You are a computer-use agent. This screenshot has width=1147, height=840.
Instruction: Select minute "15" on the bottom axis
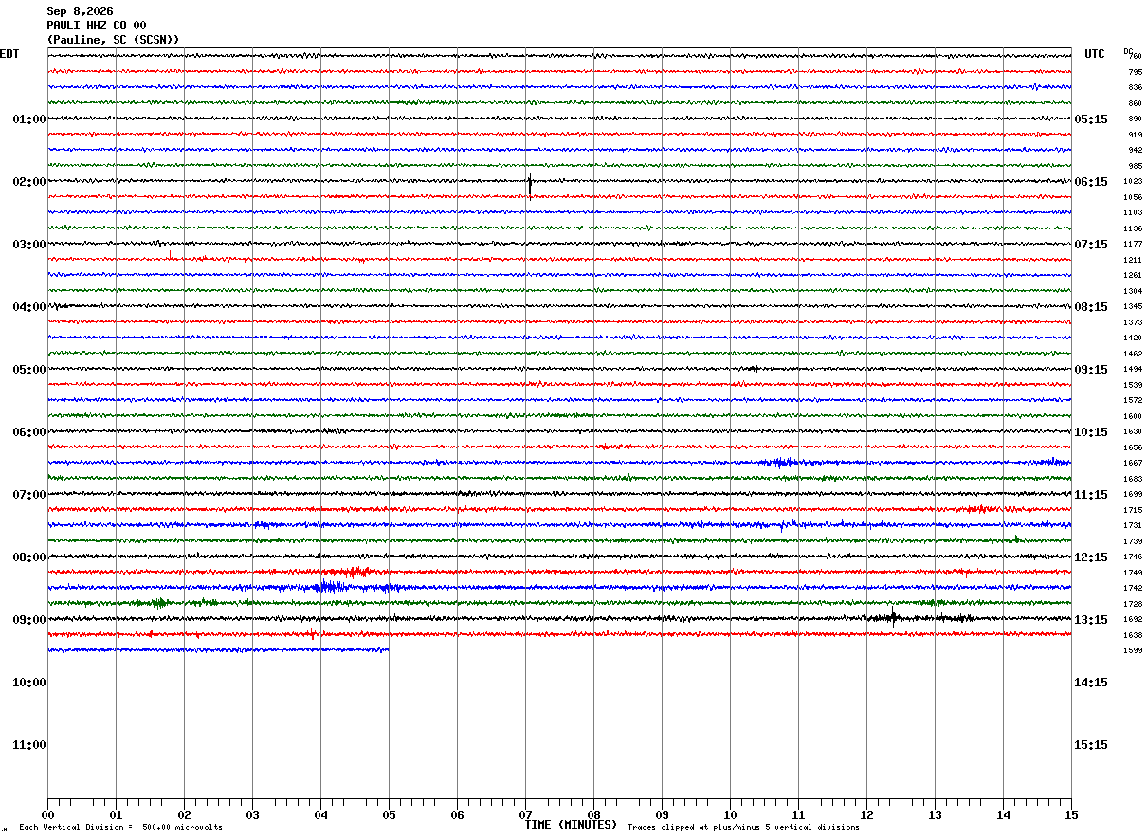point(1071,814)
